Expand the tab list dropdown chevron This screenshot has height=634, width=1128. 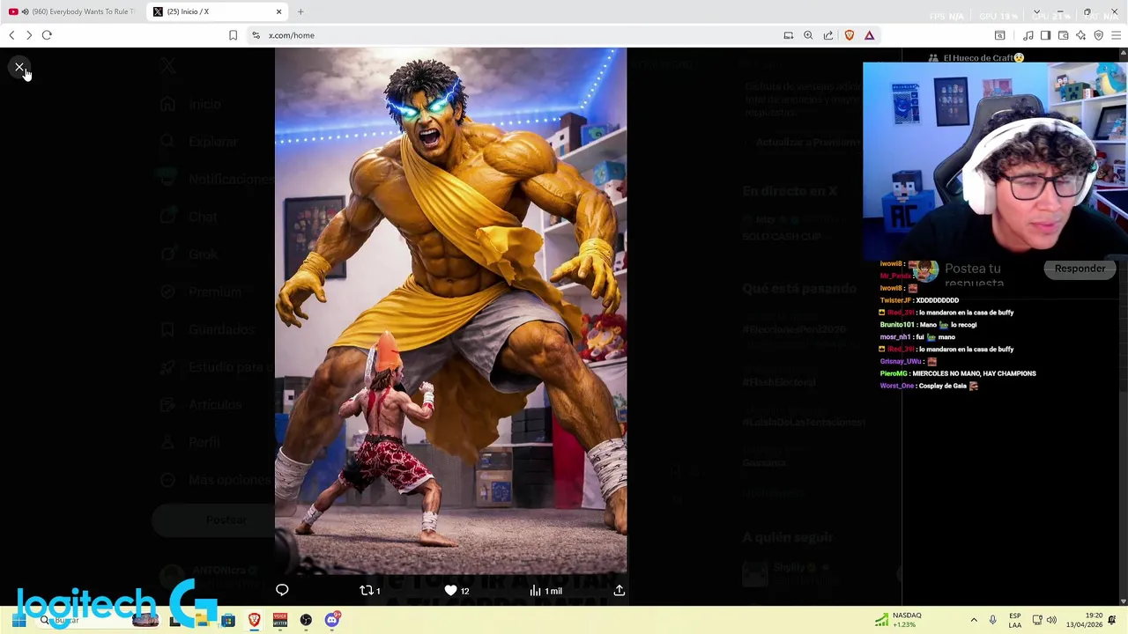(1036, 12)
